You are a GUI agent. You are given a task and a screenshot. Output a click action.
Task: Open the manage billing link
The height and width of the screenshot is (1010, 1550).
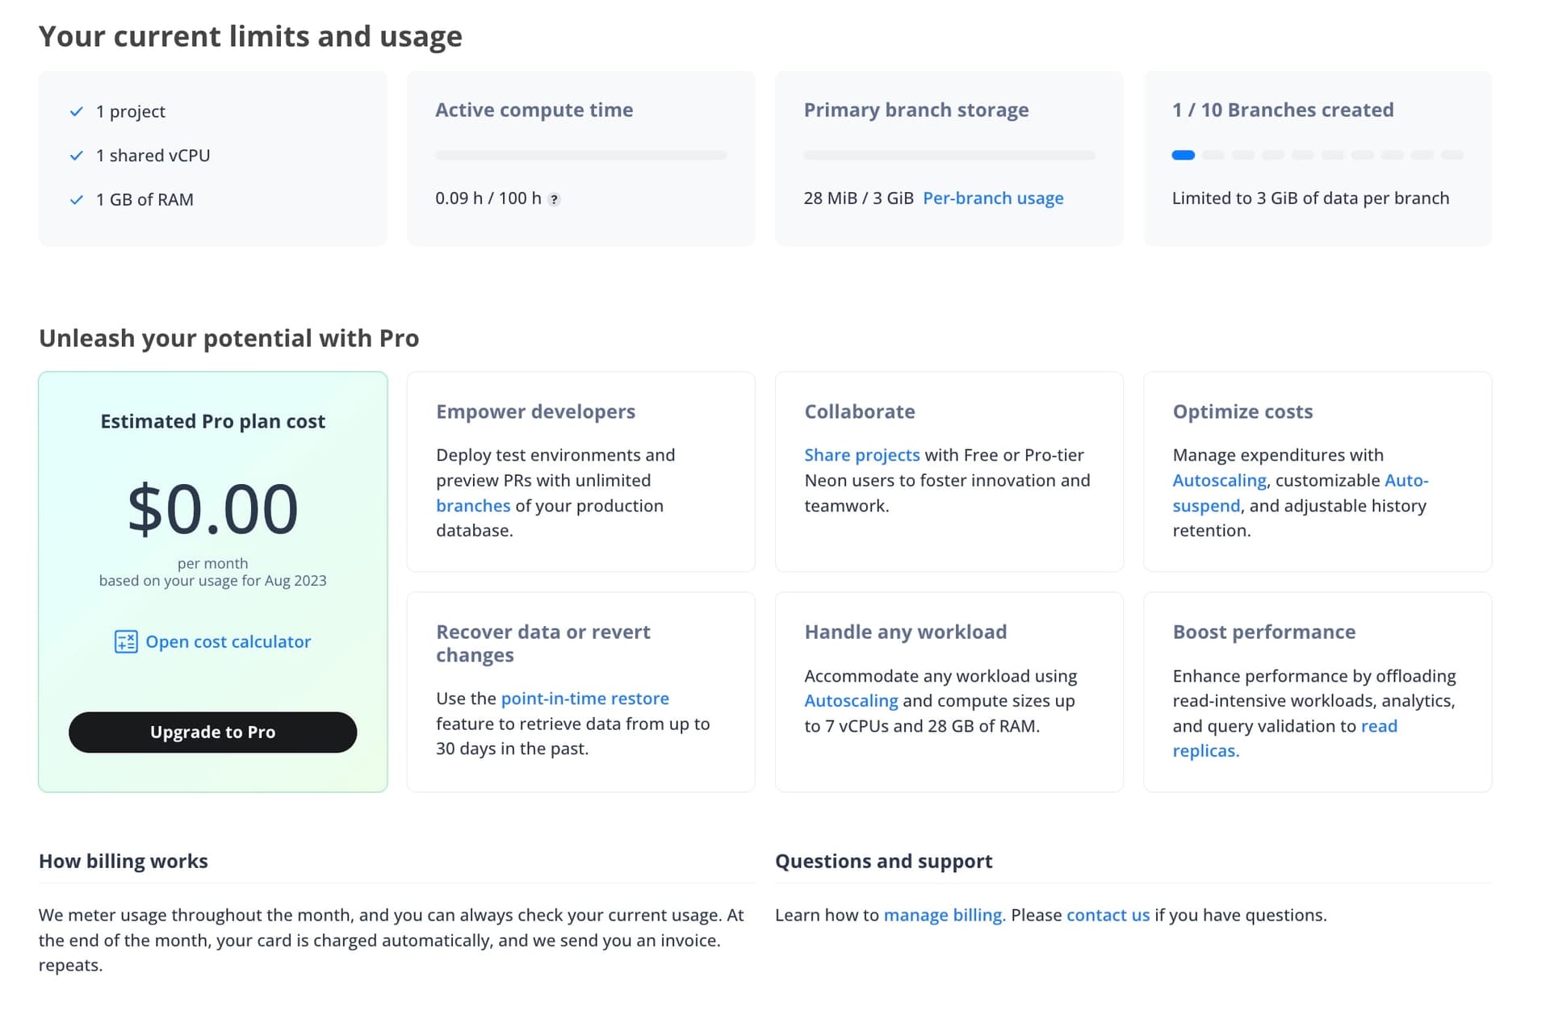[945, 915]
